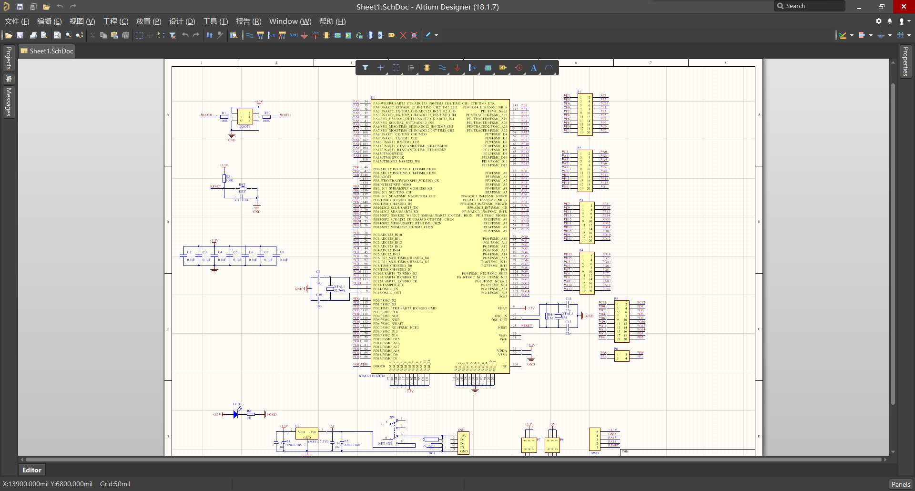Open the 工程 (C) menu

coord(116,21)
